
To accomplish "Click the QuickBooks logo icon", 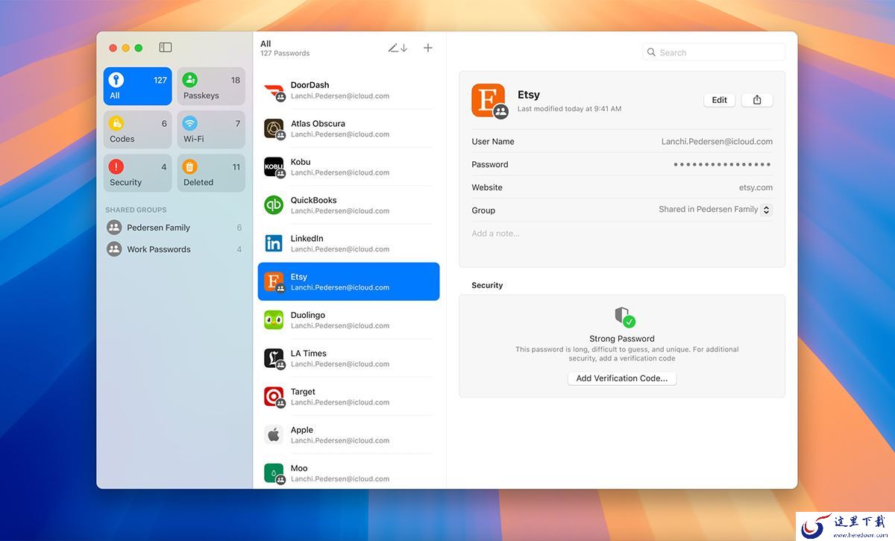I will pyautogui.click(x=274, y=204).
